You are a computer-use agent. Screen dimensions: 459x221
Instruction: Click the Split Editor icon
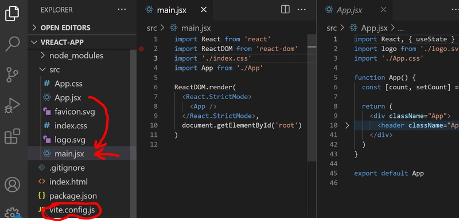coord(285,10)
